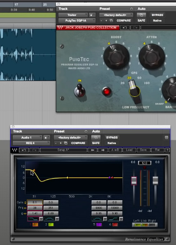The image size is (176, 245).
Task: Open the PuigTec EQP1A plugin selector dropdown
Action: coord(77,21)
